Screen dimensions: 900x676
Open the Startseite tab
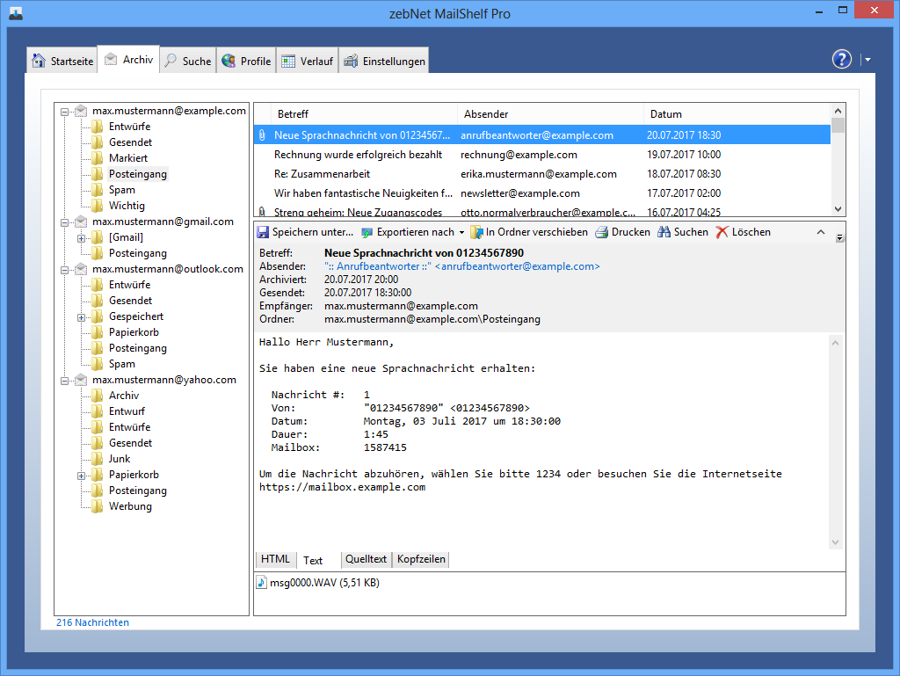(62, 61)
